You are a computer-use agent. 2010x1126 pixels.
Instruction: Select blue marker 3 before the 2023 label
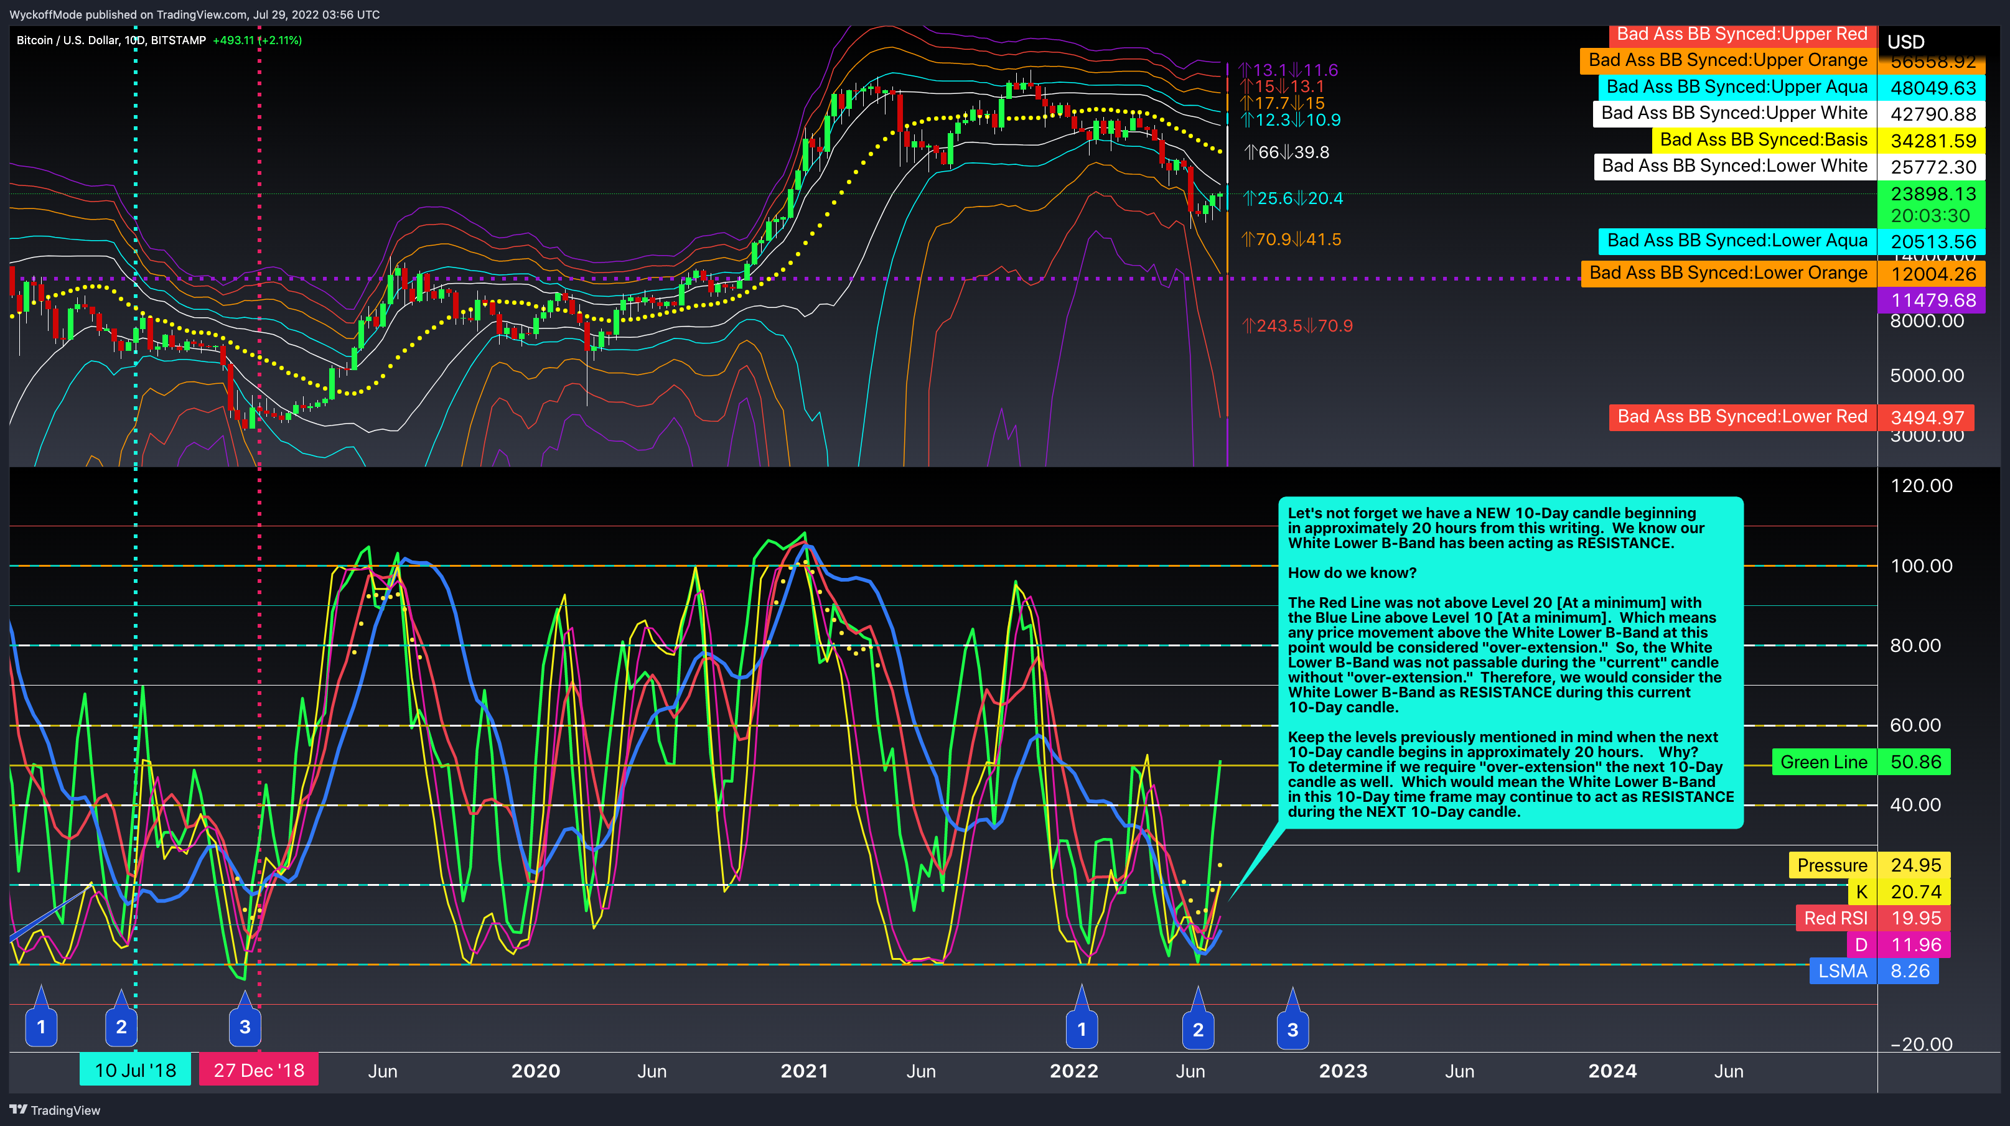tap(1292, 1030)
